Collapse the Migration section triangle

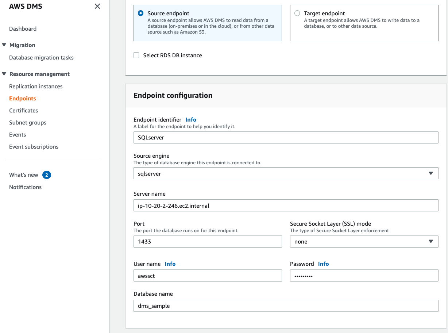click(x=4, y=45)
